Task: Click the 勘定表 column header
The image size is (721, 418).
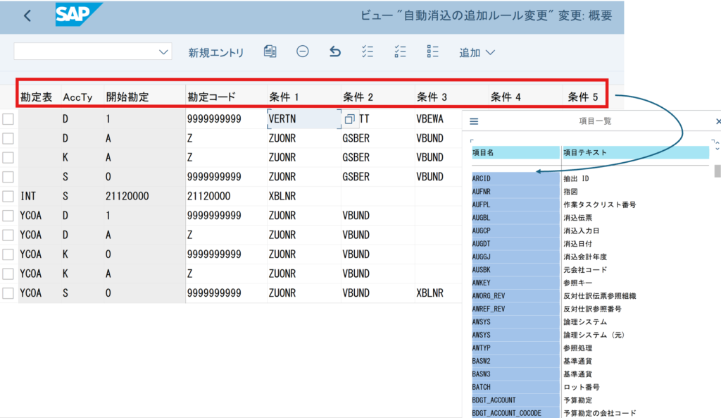Action: tap(37, 97)
